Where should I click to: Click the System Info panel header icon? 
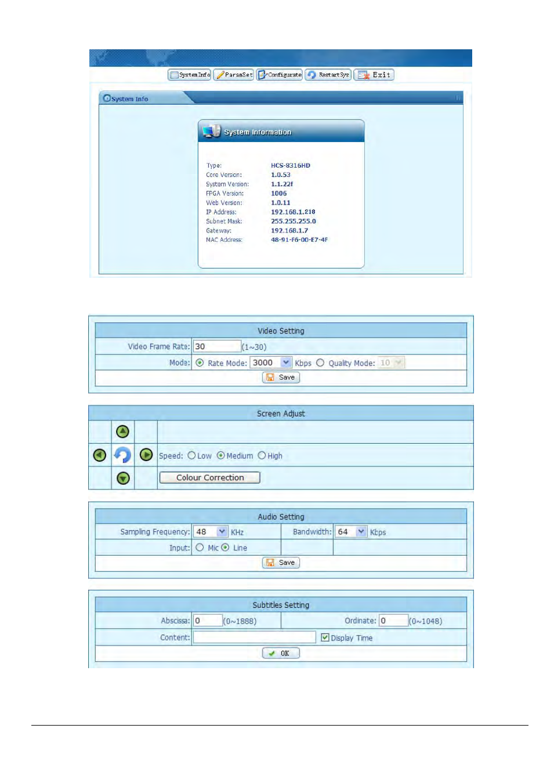point(107,98)
